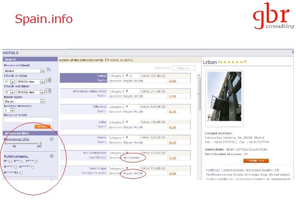
Task: Click Book link for Urban hotel
Action: (173, 81)
